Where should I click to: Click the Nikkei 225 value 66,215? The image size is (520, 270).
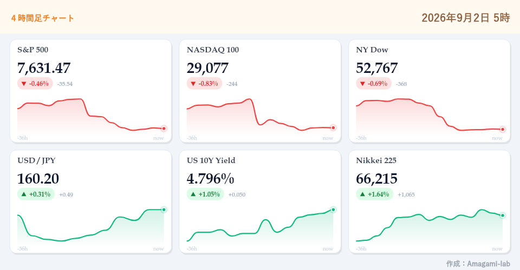[377, 179]
